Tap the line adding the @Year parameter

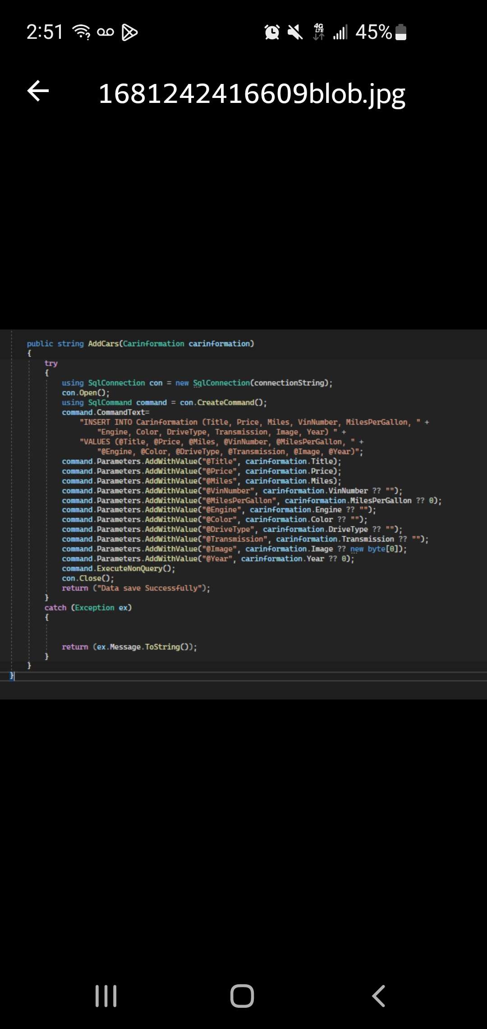[x=208, y=559]
